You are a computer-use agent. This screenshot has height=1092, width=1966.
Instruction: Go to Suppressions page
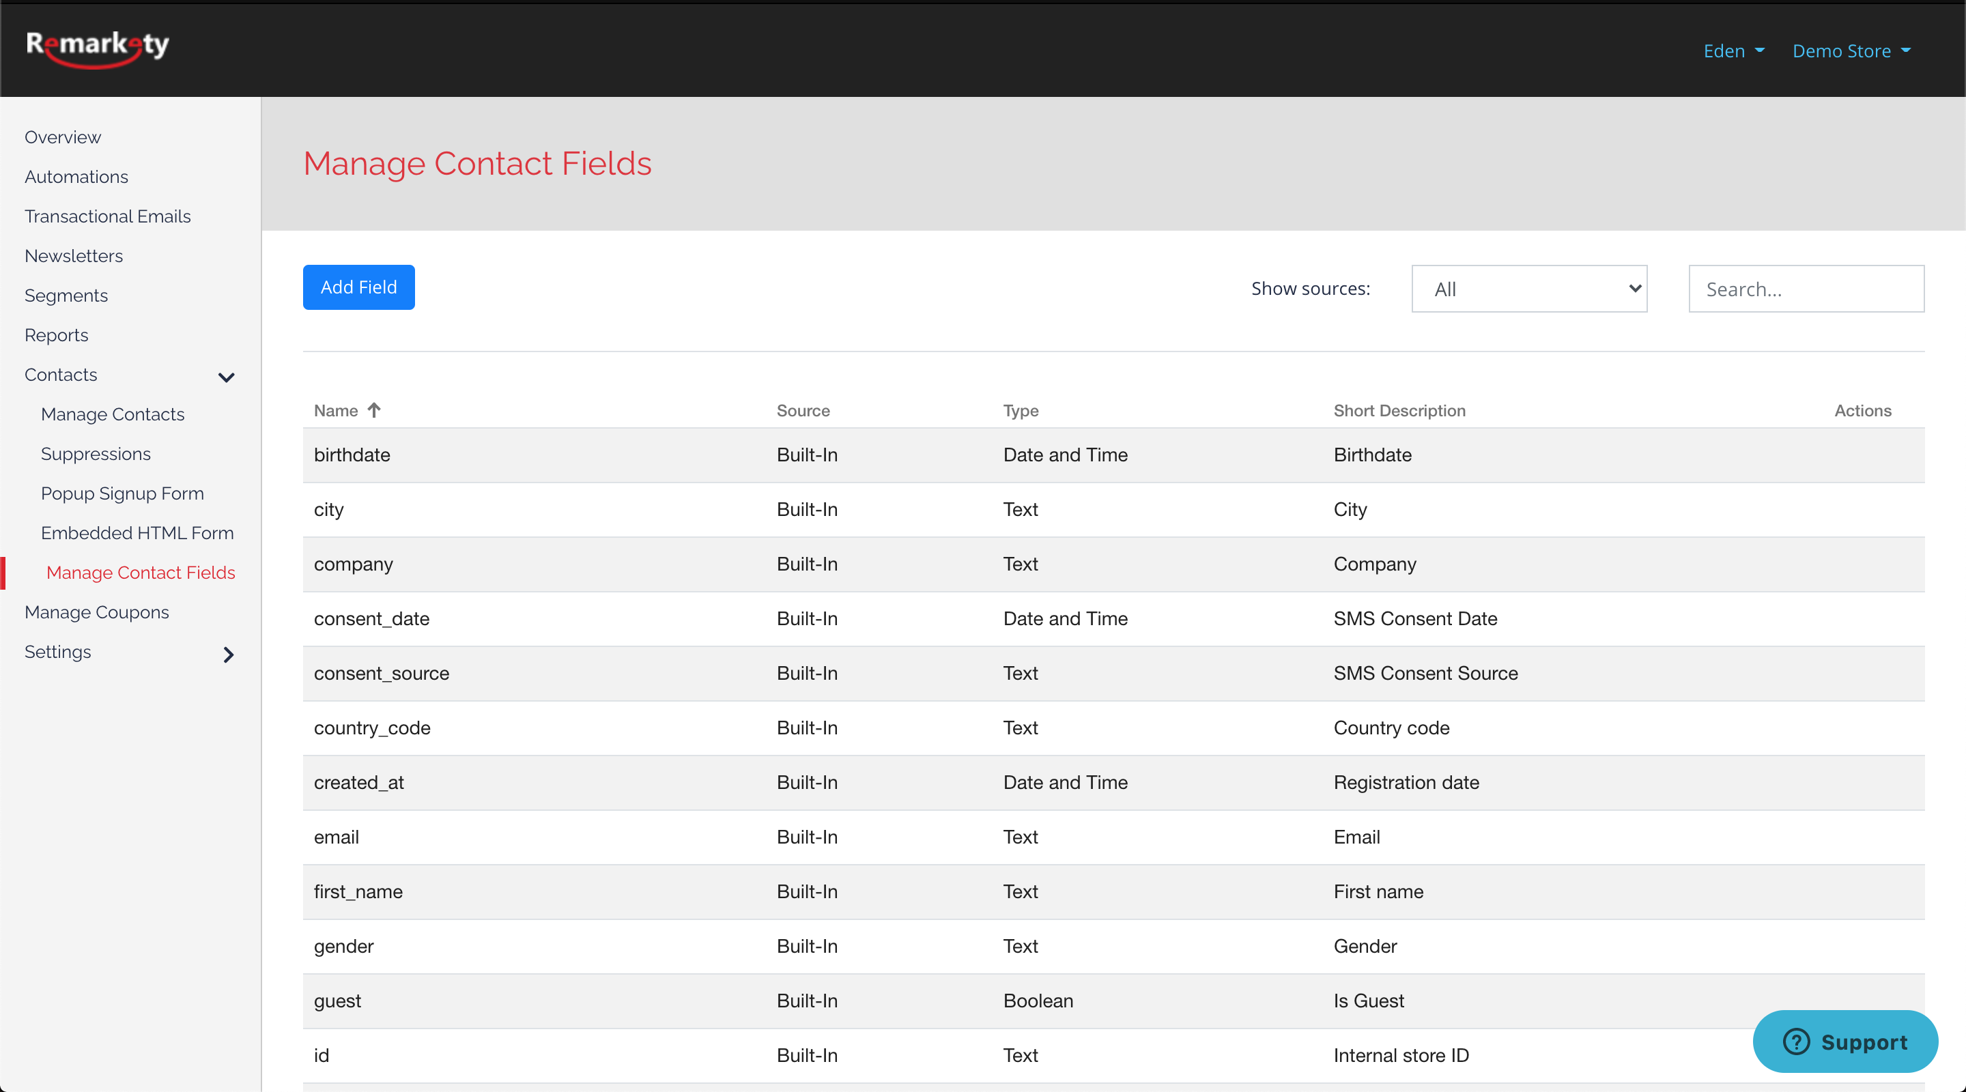96,454
